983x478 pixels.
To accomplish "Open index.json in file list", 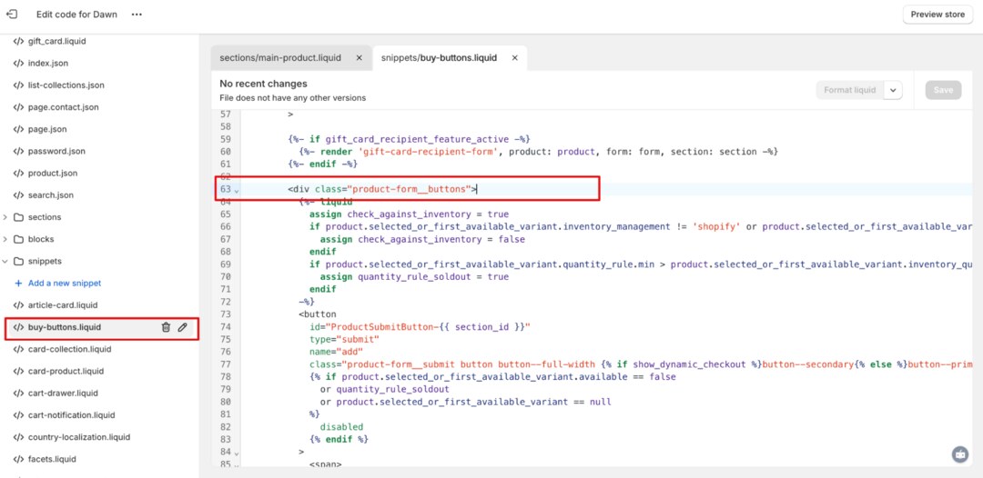I will pos(47,64).
